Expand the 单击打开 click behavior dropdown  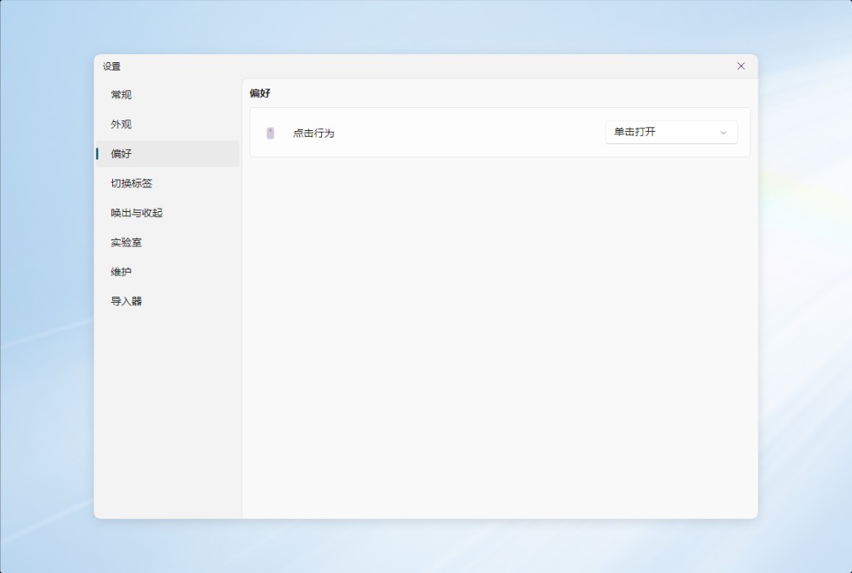tap(672, 132)
